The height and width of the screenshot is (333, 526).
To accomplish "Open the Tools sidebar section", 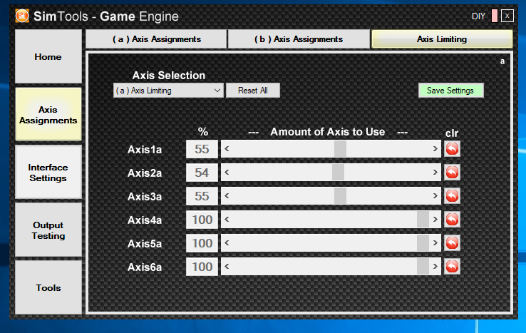I will click(x=48, y=287).
